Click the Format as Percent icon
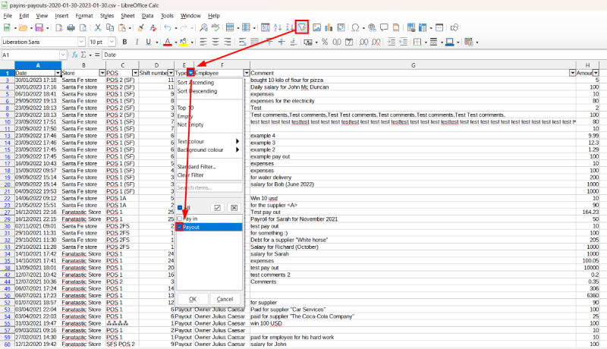Viewport: 607px width, 349px height. 325,41
